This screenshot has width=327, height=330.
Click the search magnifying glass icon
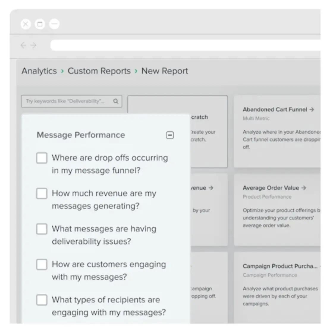[x=116, y=101]
